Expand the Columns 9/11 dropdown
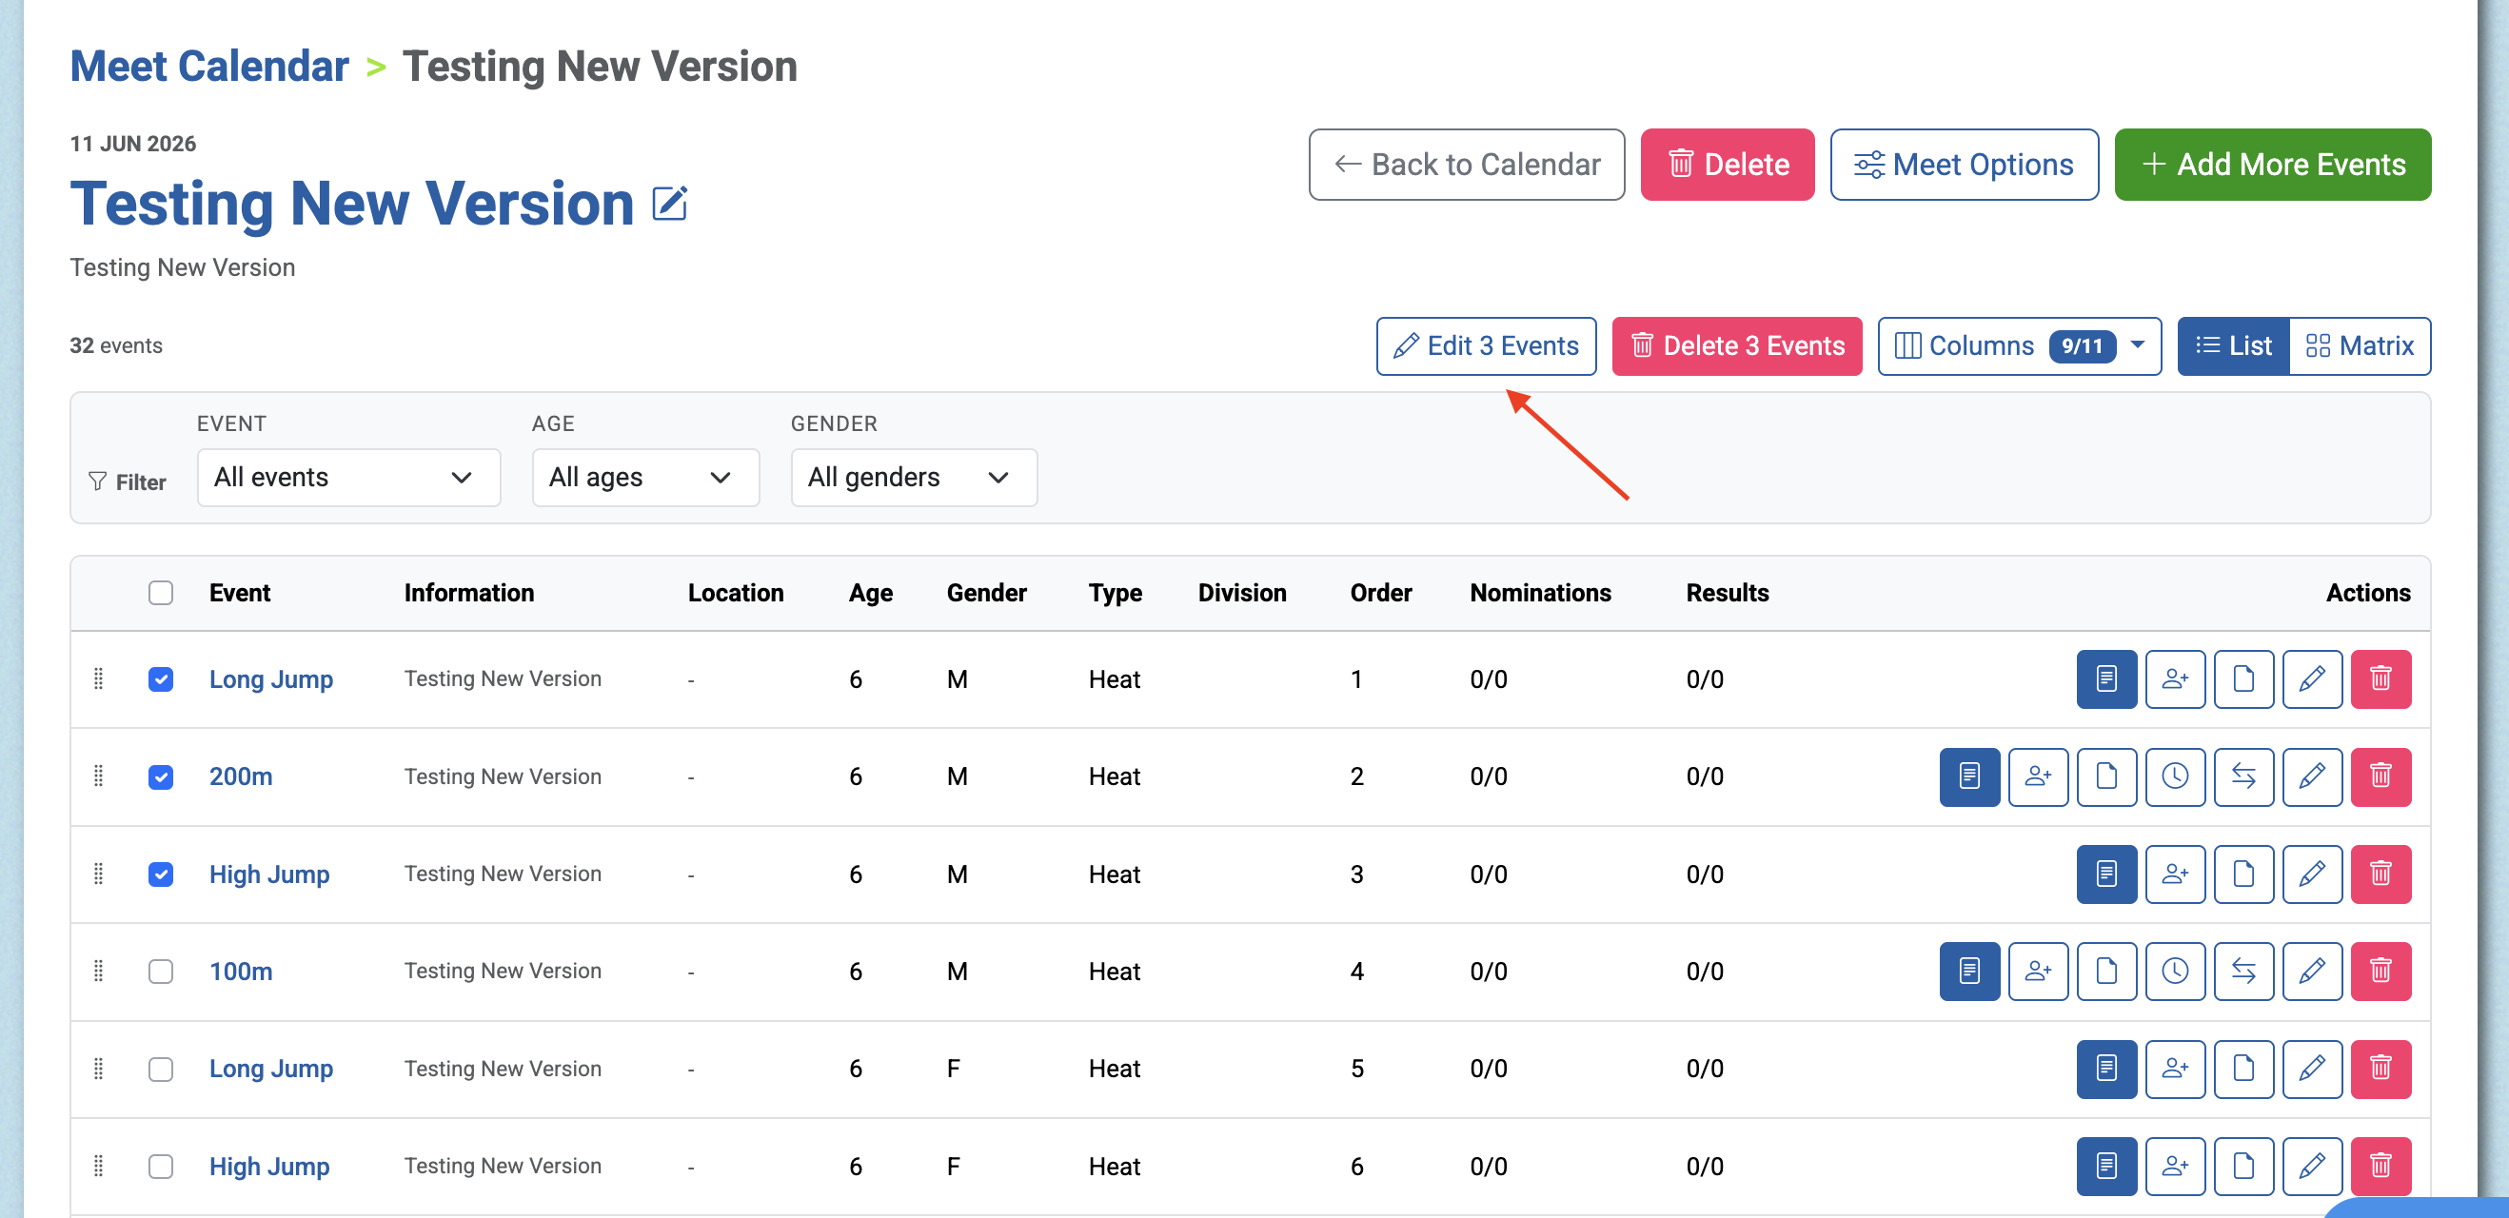2509x1218 pixels. (2019, 345)
